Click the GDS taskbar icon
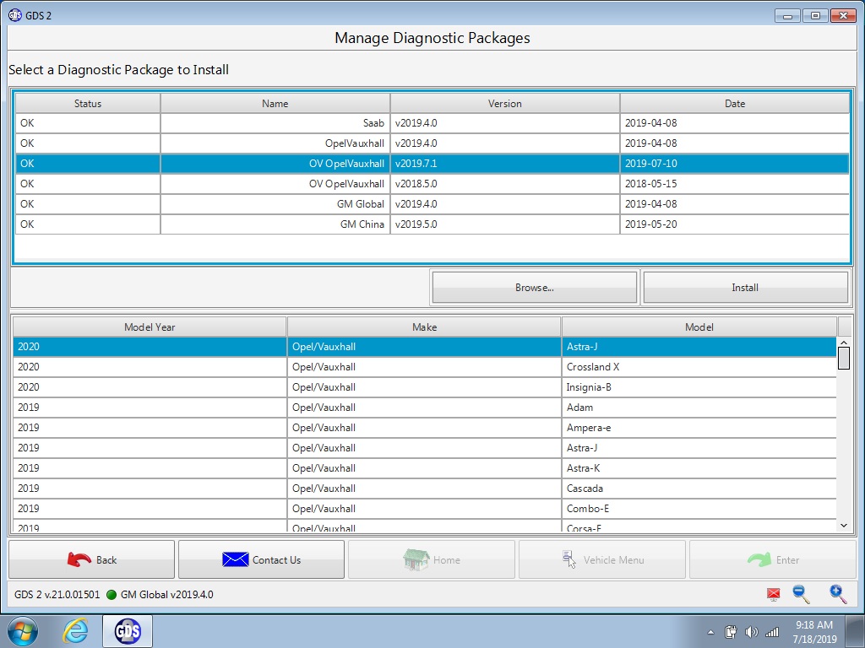This screenshot has height=648, width=865. click(128, 631)
